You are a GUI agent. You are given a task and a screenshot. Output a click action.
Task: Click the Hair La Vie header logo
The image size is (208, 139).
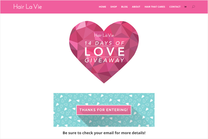(28, 7)
